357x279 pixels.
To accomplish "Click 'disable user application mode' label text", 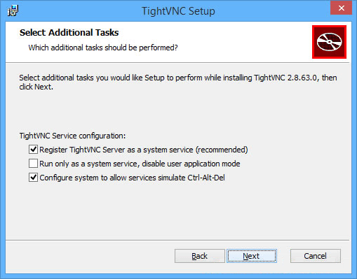I will pos(191,164).
